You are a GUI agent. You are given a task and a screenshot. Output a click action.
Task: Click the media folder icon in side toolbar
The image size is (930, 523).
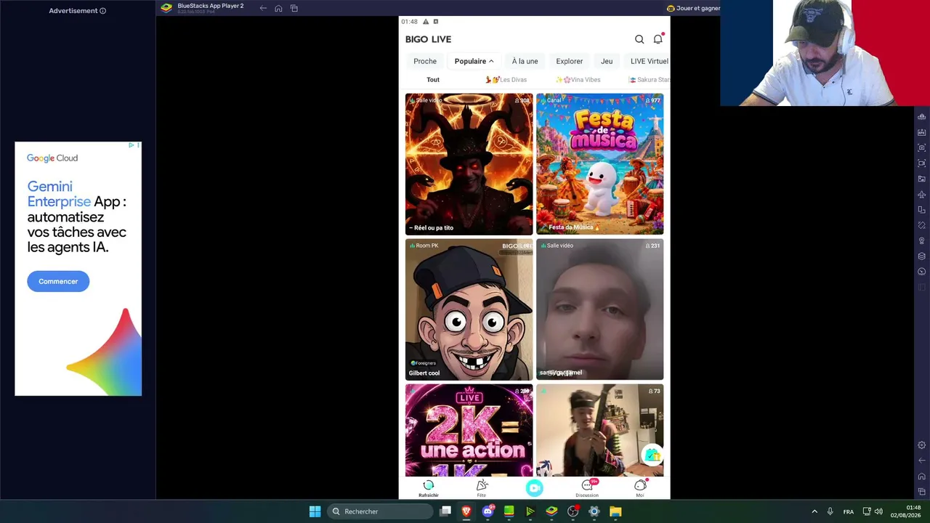(922, 179)
